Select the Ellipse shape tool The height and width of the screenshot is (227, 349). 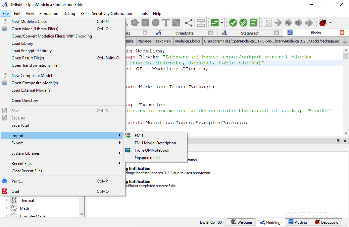point(156,23)
